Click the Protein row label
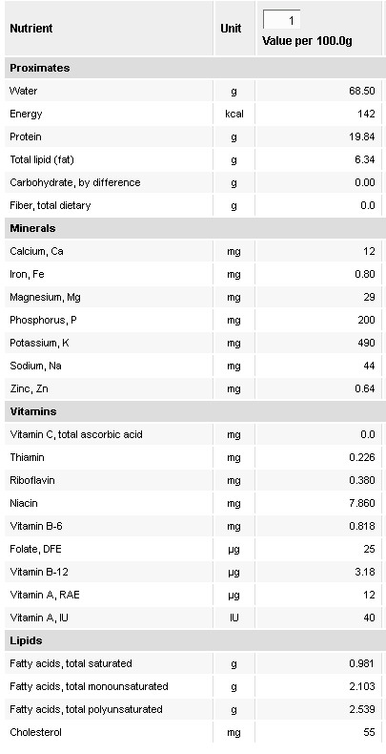The image size is (386, 754). click(26, 136)
